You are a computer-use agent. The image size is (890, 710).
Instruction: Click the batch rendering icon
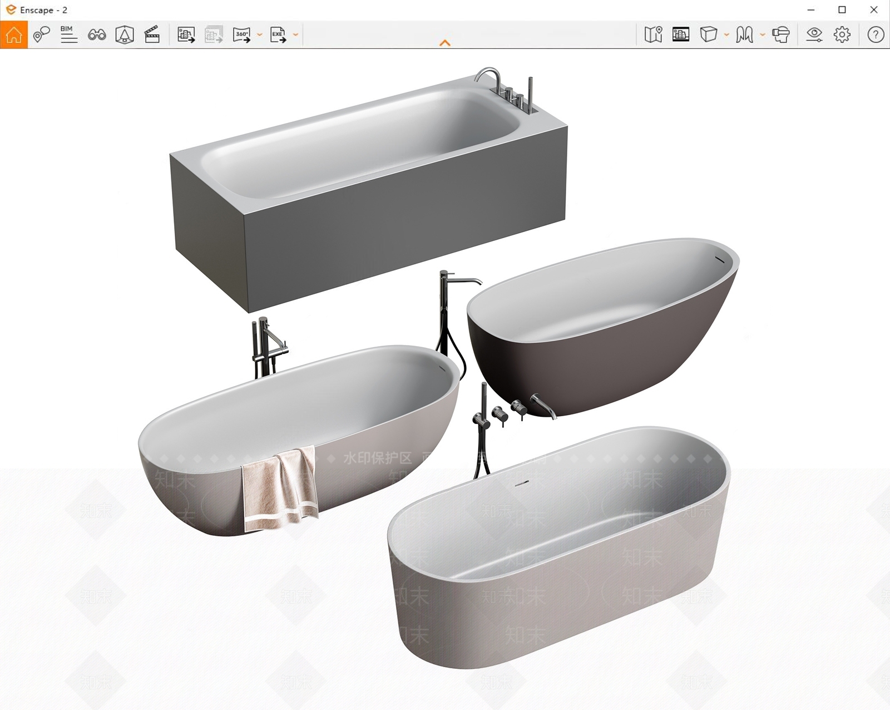[214, 34]
